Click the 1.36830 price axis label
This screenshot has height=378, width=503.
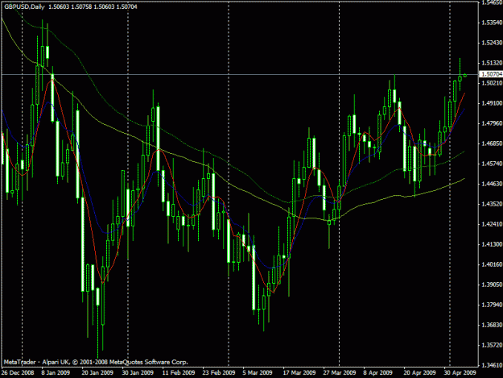tap(492, 325)
